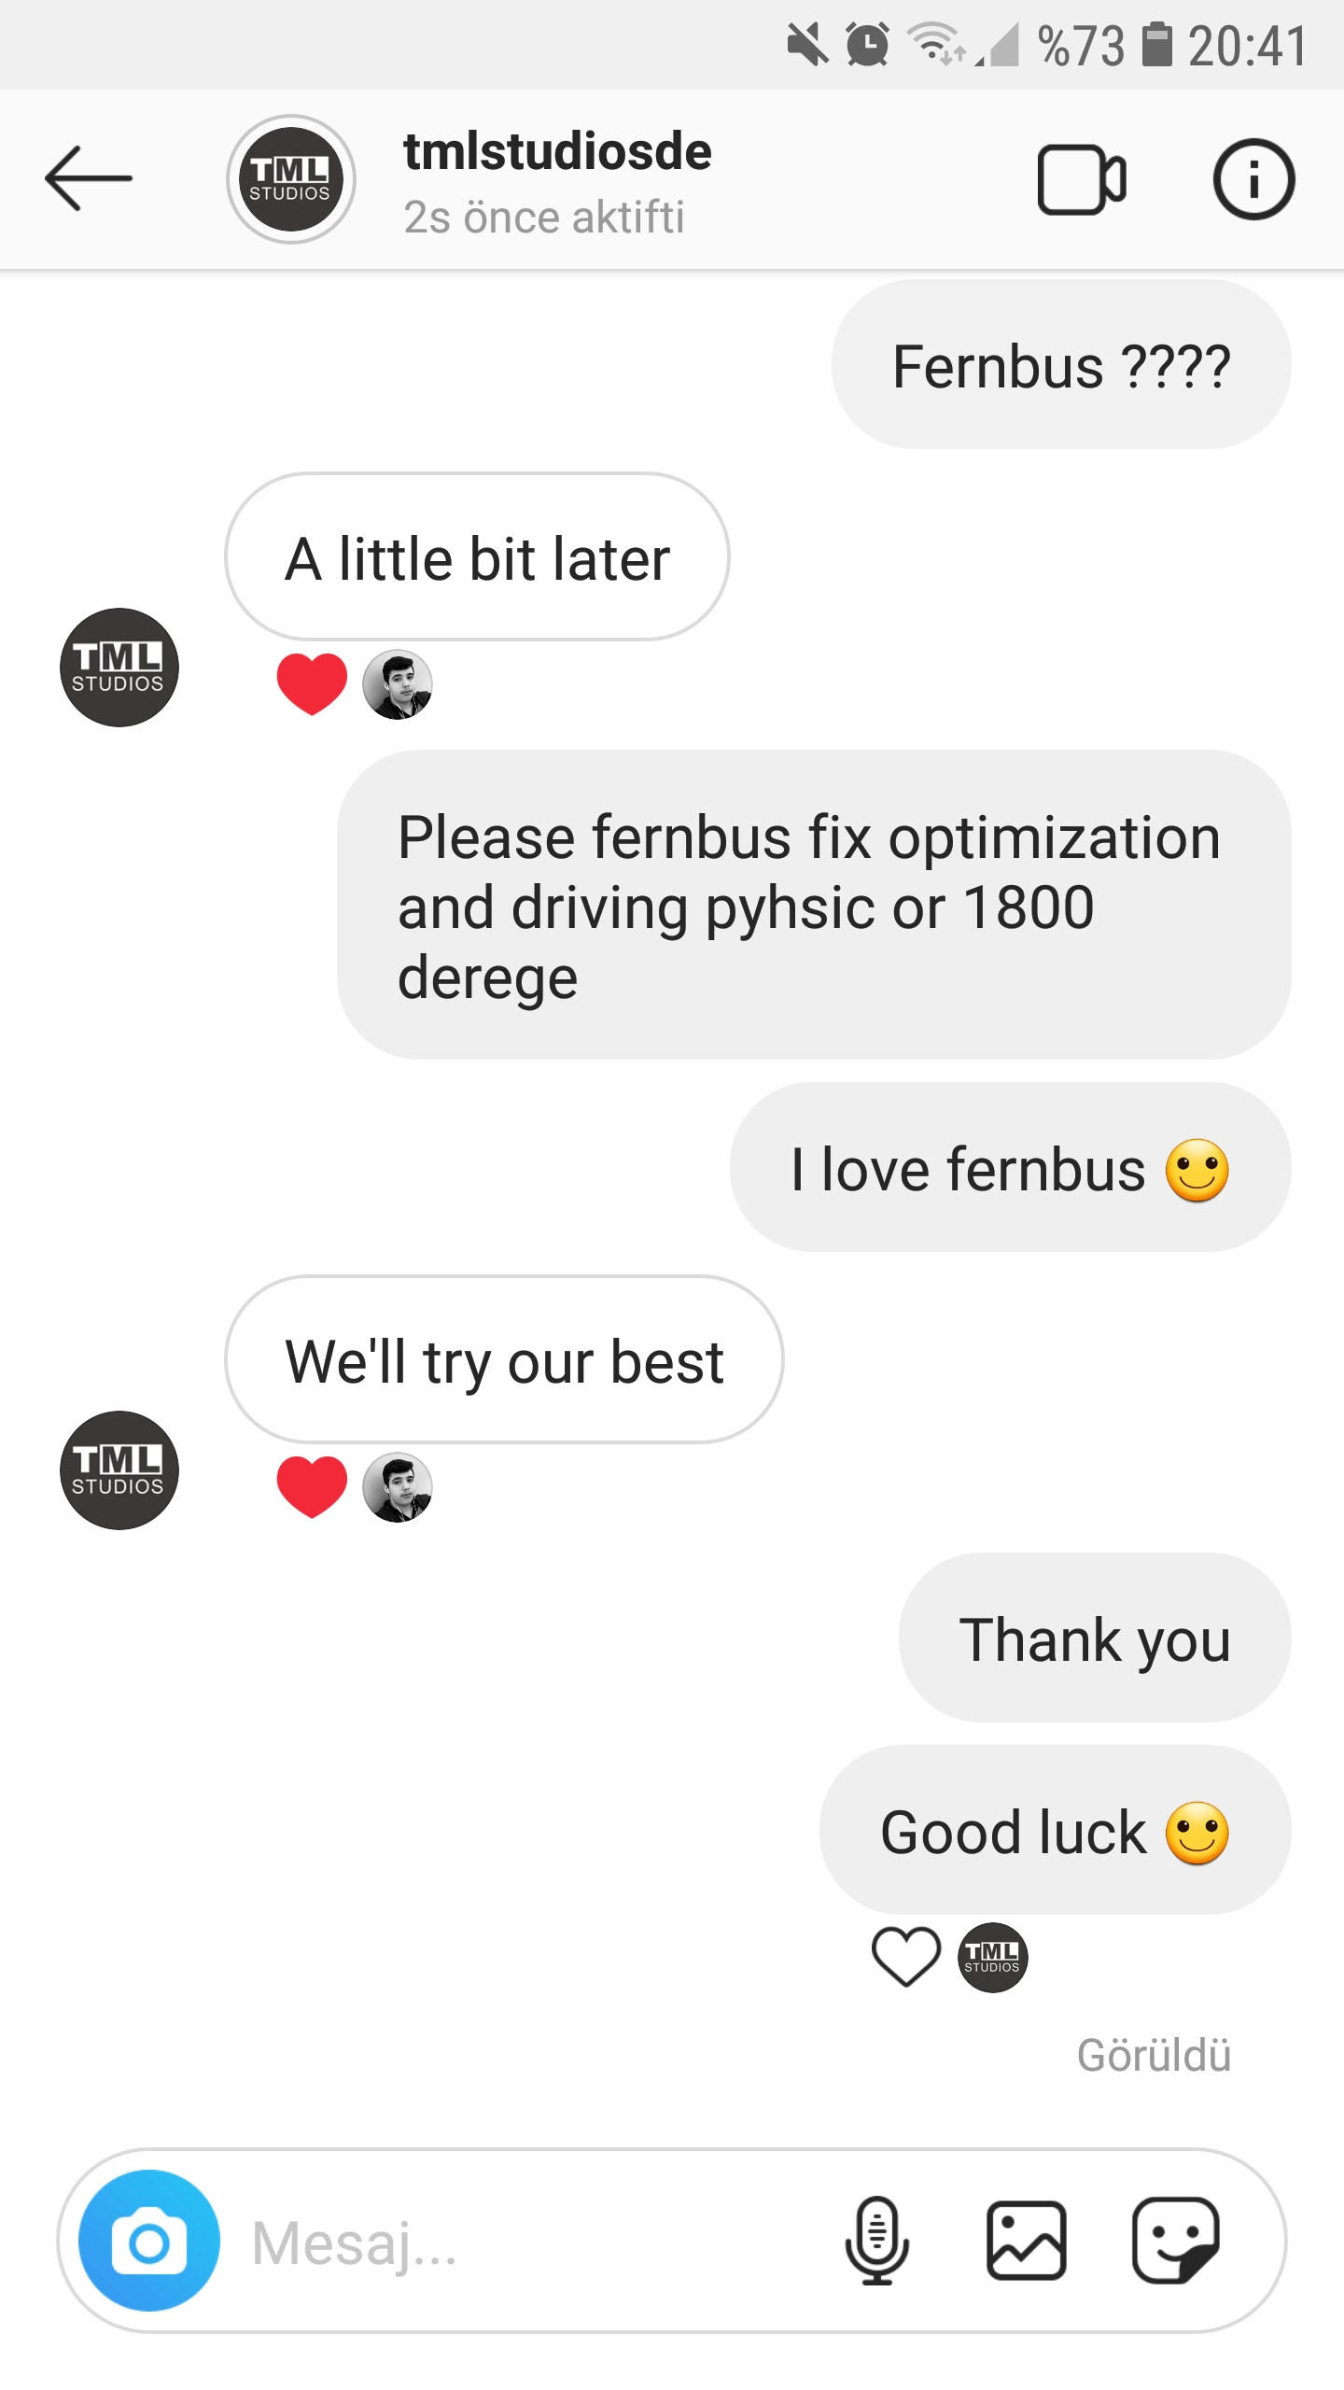Select the 'I love fernbus' message bubble
1344x2390 pixels.
coord(1011,1167)
